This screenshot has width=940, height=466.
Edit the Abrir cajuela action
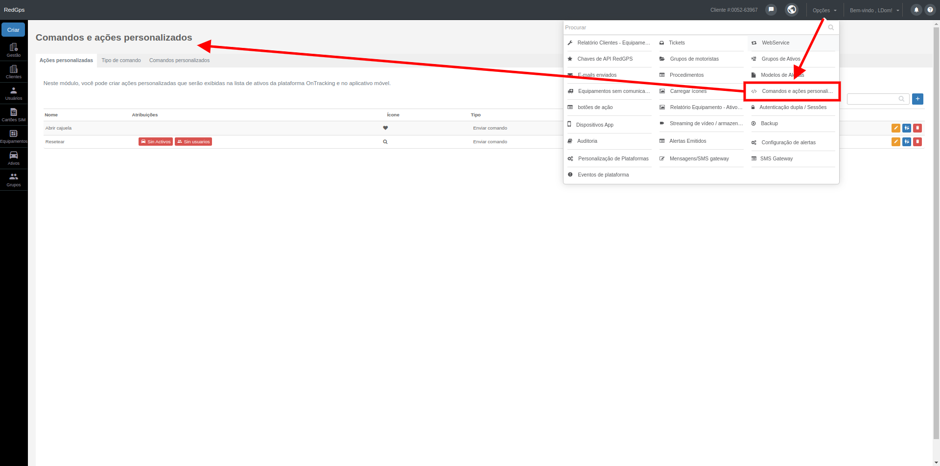point(896,128)
